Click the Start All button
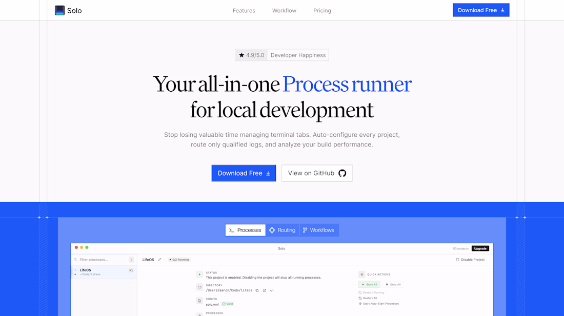The height and width of the screenshot is (316, 564). coord(369,284)
